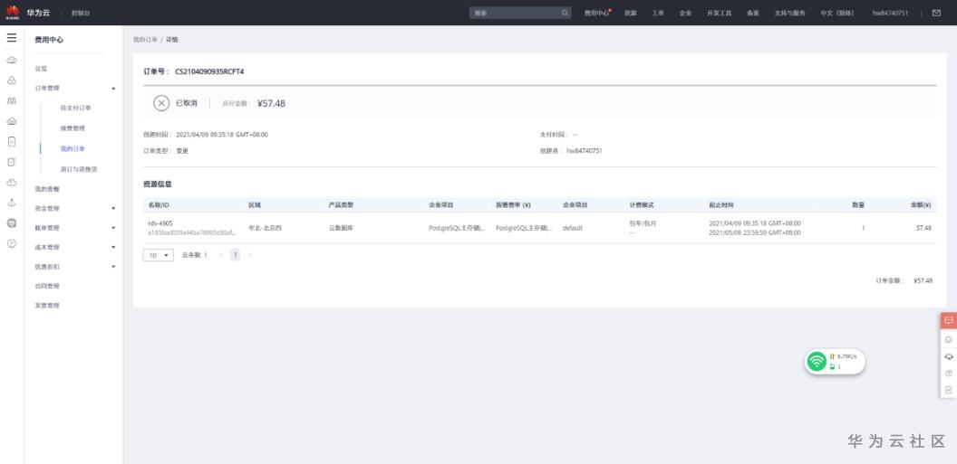
Task: Click the headset customer service icon
Action: click(x=949, y=357)
